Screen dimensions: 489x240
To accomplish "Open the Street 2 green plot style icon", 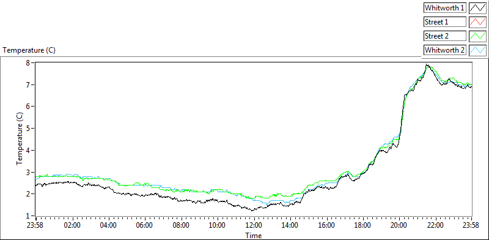I will coord(477,36).
